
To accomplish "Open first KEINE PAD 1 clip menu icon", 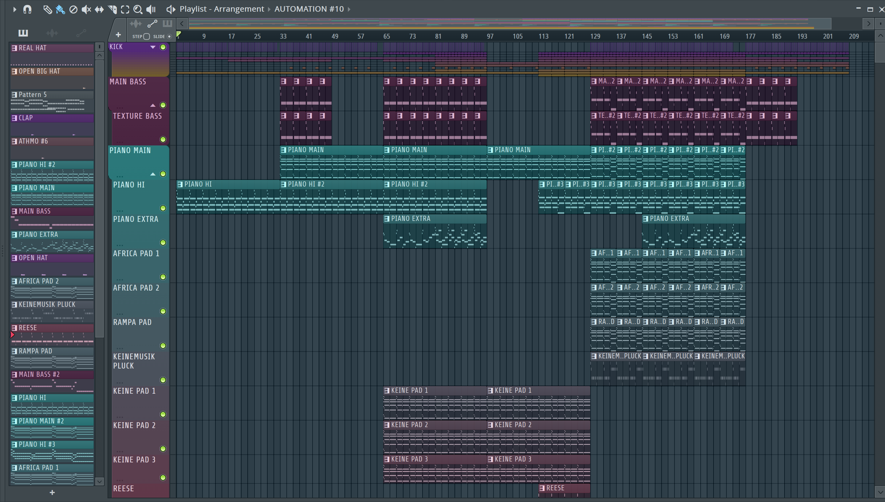I will click(387, 391).
